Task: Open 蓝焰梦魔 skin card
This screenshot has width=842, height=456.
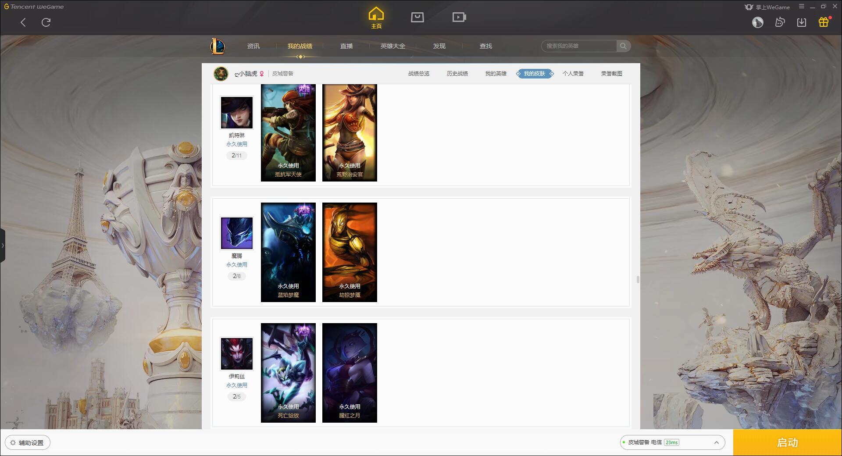Action: tap(288, 252)
